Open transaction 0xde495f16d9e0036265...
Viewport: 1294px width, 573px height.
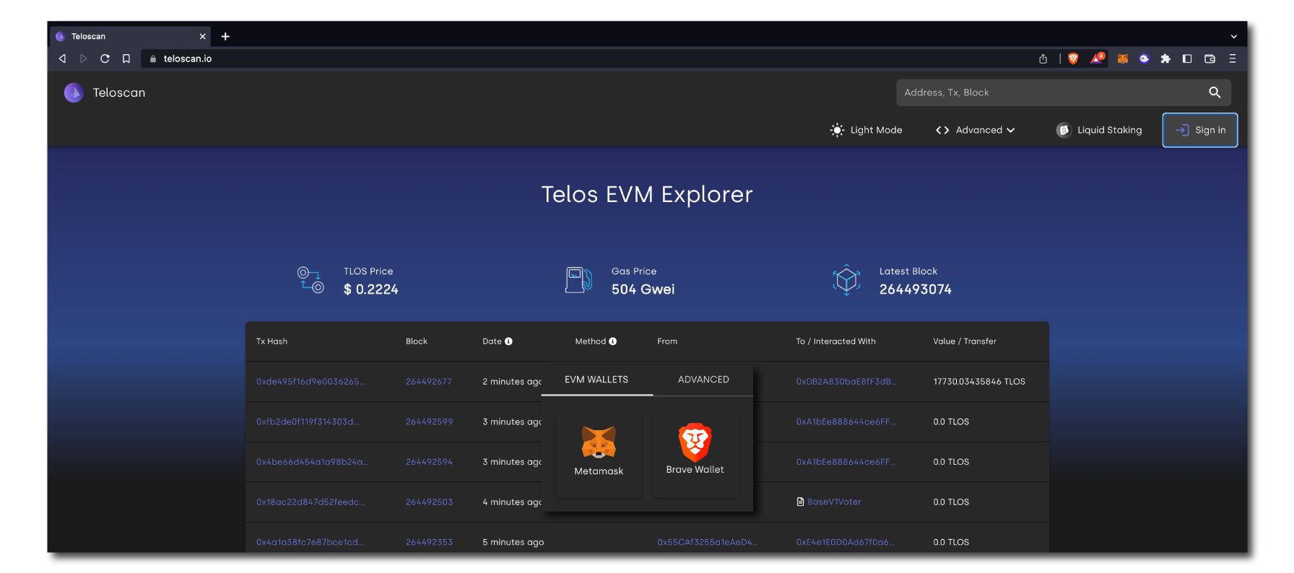pyautogui.click(x=311, y=382)
